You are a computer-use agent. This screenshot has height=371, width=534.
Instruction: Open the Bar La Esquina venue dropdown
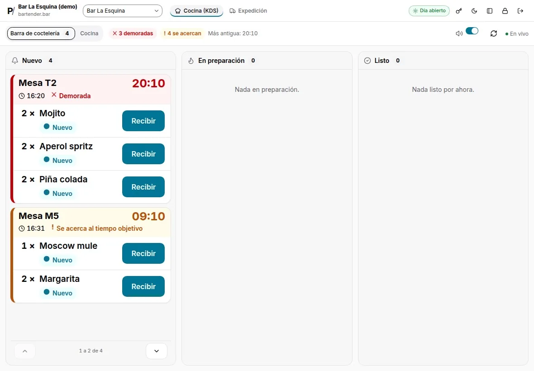point(123,11)
